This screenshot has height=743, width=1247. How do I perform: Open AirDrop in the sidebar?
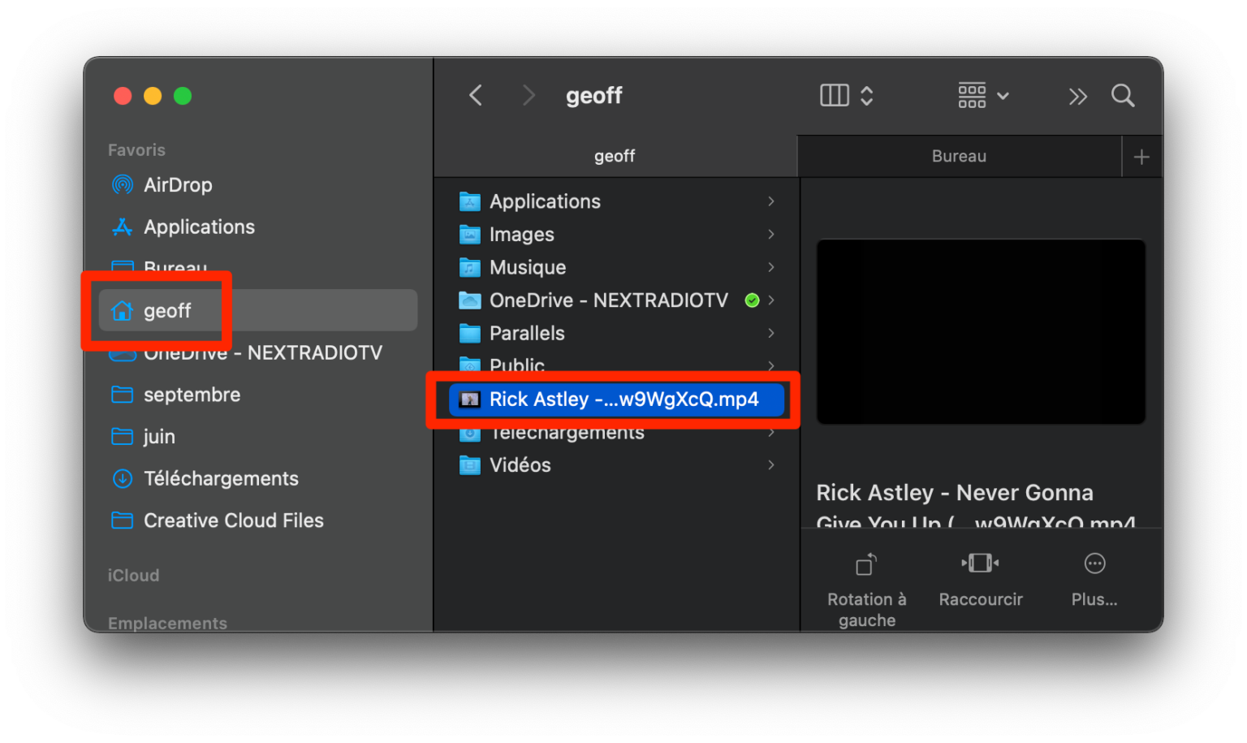pos(257,185)
